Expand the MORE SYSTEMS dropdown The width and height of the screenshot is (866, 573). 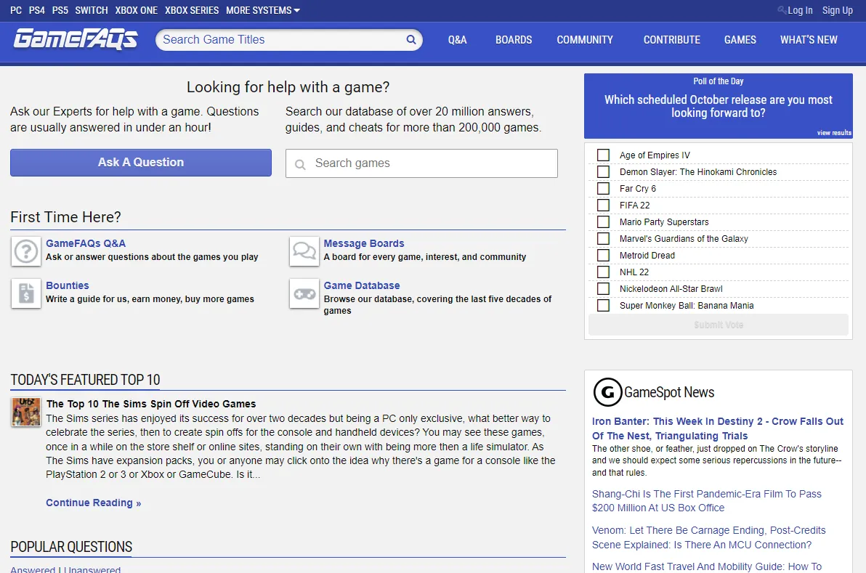click(x=262, y=10)
